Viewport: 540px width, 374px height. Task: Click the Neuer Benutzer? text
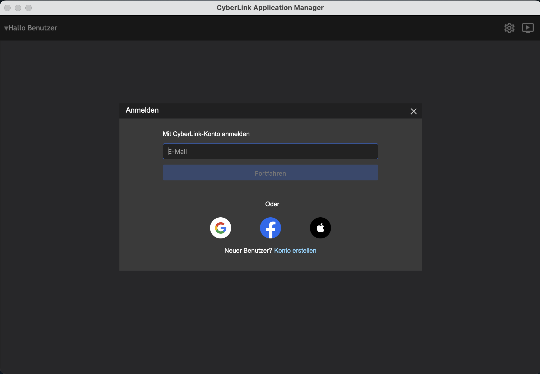248,251
